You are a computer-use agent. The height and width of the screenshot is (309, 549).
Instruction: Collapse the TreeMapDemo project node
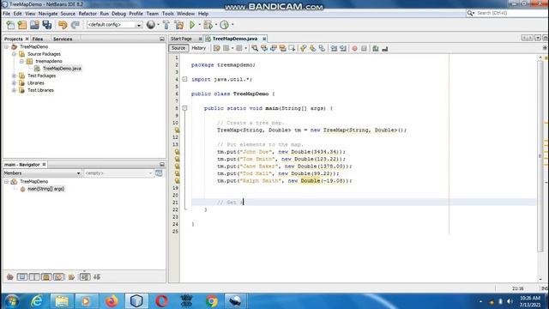[x=6, y=46]
